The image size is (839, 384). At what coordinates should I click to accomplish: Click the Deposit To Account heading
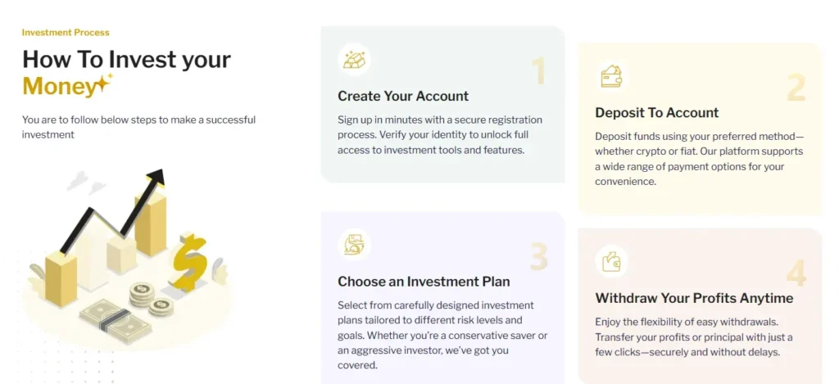pos(656,113)
